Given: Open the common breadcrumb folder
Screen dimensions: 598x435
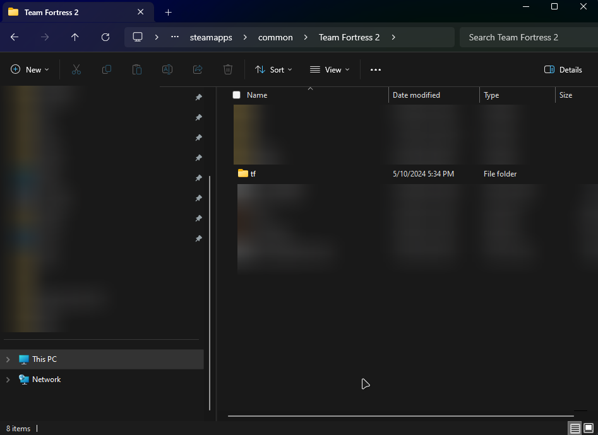Looking at the screenshot, I should (275, 37).
